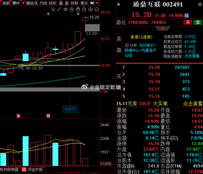The height and width of the screenshot is (174, 203).
Task: Select buy level 1 price 15.20
Action: (154, 67)
